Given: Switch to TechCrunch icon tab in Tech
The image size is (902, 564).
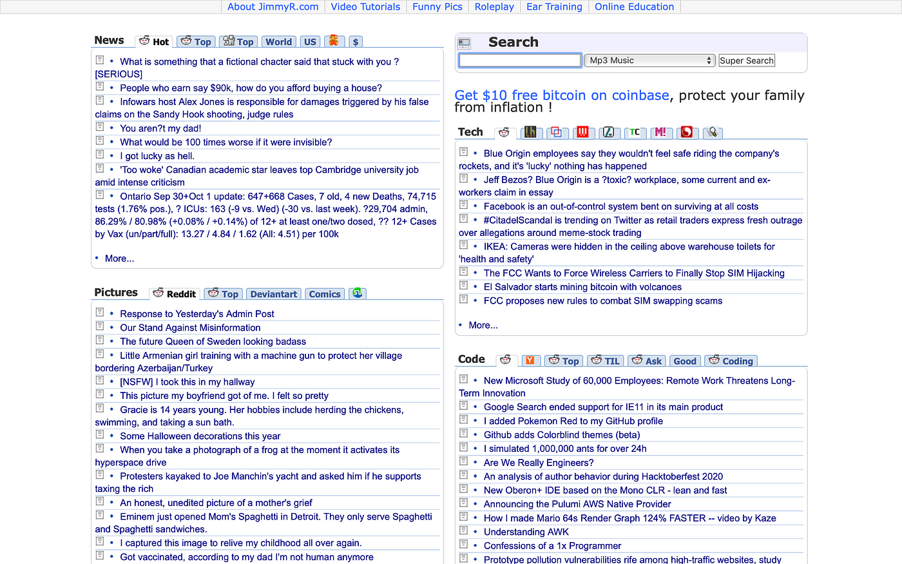Looking at the screenshot, I should (635, 132).
